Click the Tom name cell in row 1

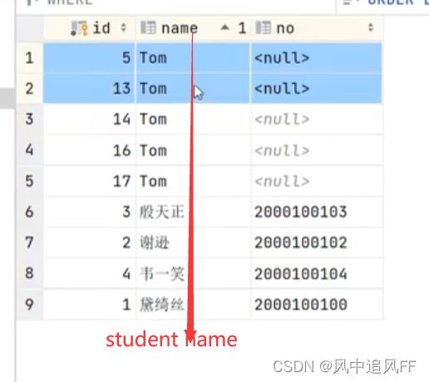(x=193, y=58)
